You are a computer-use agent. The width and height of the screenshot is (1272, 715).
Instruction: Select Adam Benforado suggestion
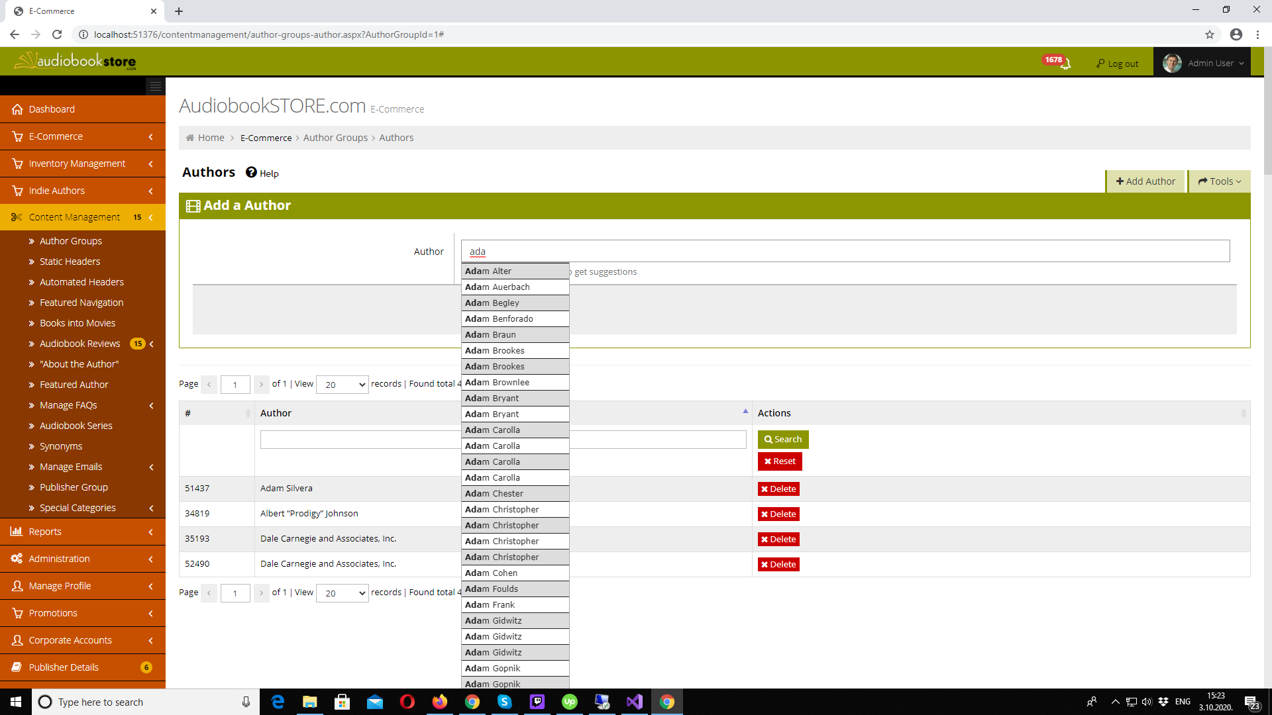pos(515,319)
